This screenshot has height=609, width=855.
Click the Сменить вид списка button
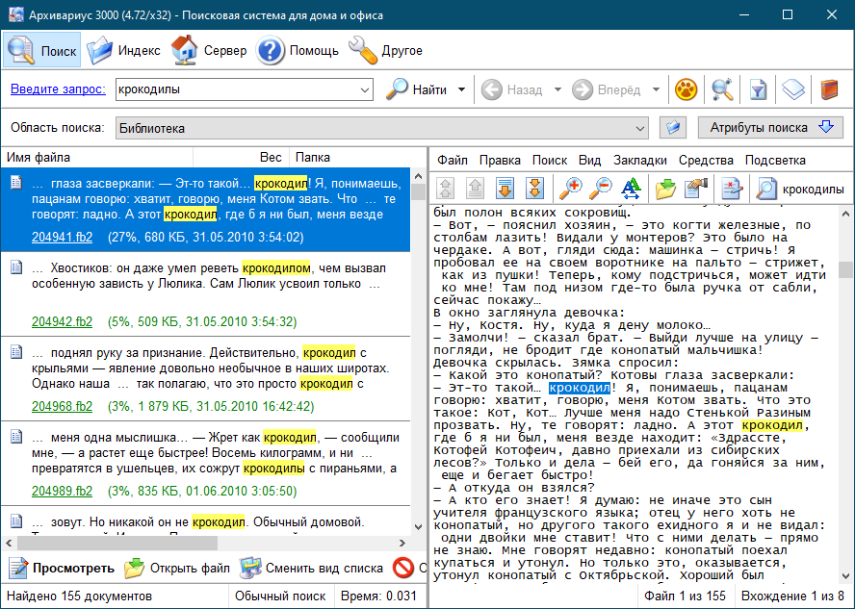[x=311, y=569]
